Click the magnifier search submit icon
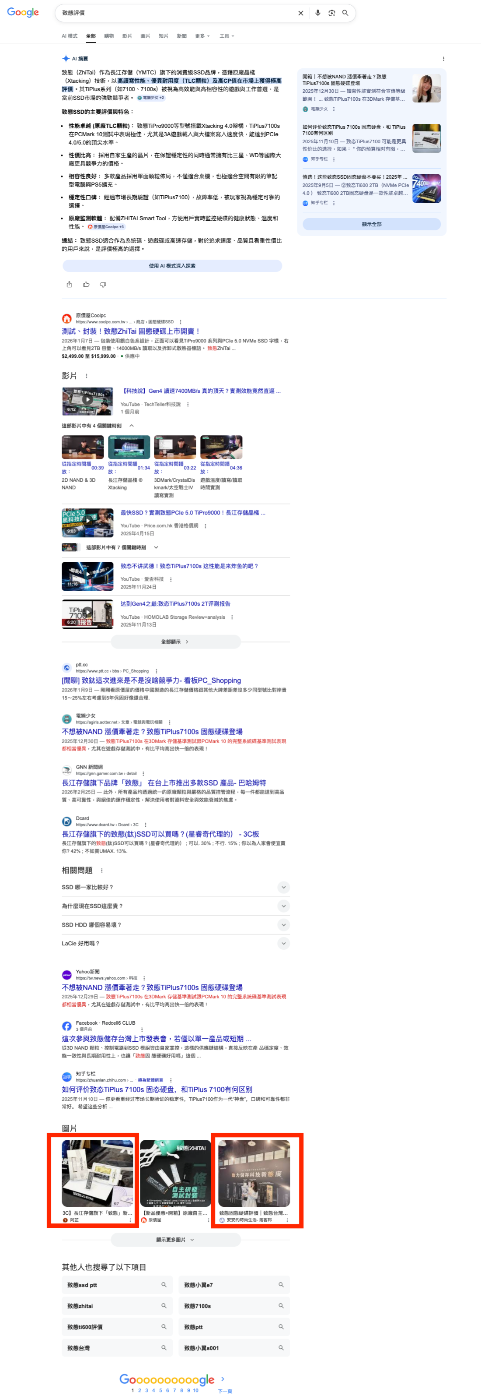Viewport: 481px width, 1396px height. 345,13
